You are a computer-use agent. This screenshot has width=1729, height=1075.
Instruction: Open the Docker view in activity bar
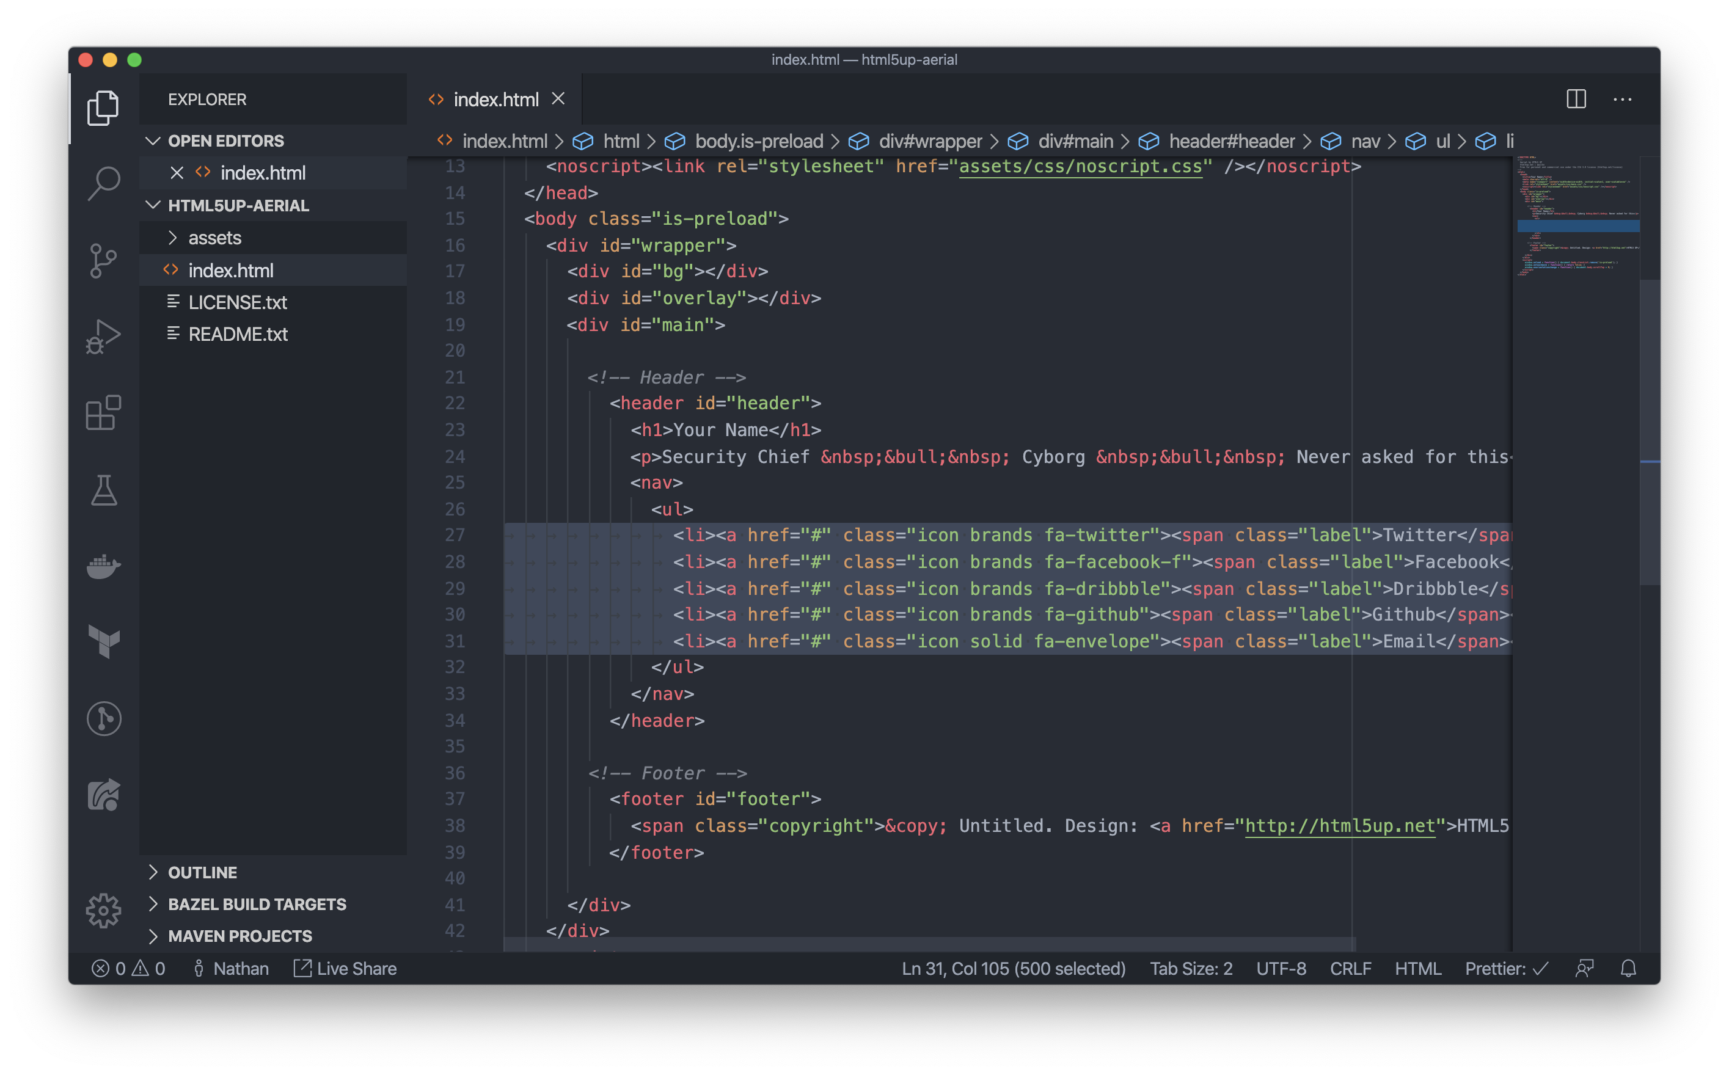coord(104,566)
